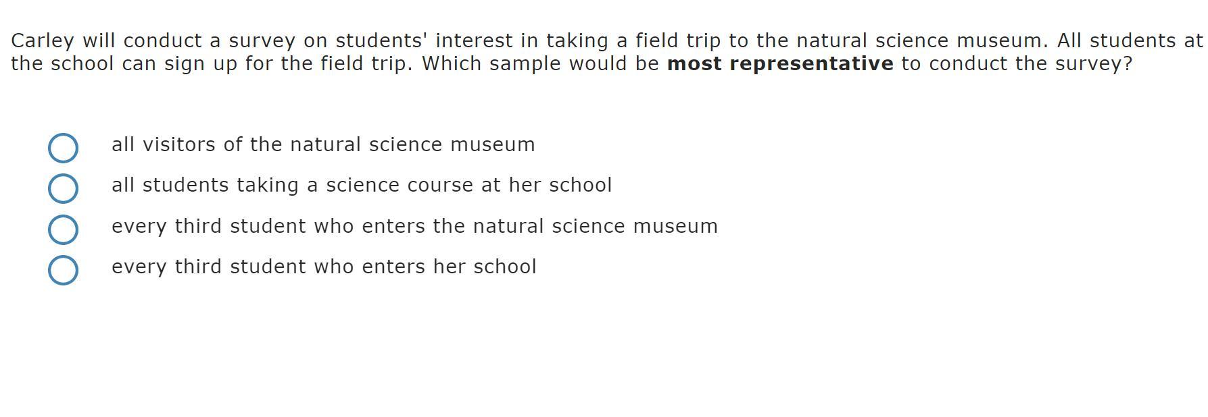
Task: Click answer text 'all students taking a science course'
Action: point(361,185)
